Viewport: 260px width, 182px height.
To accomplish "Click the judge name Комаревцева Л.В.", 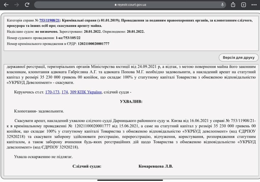I will [x=156, y=166].
